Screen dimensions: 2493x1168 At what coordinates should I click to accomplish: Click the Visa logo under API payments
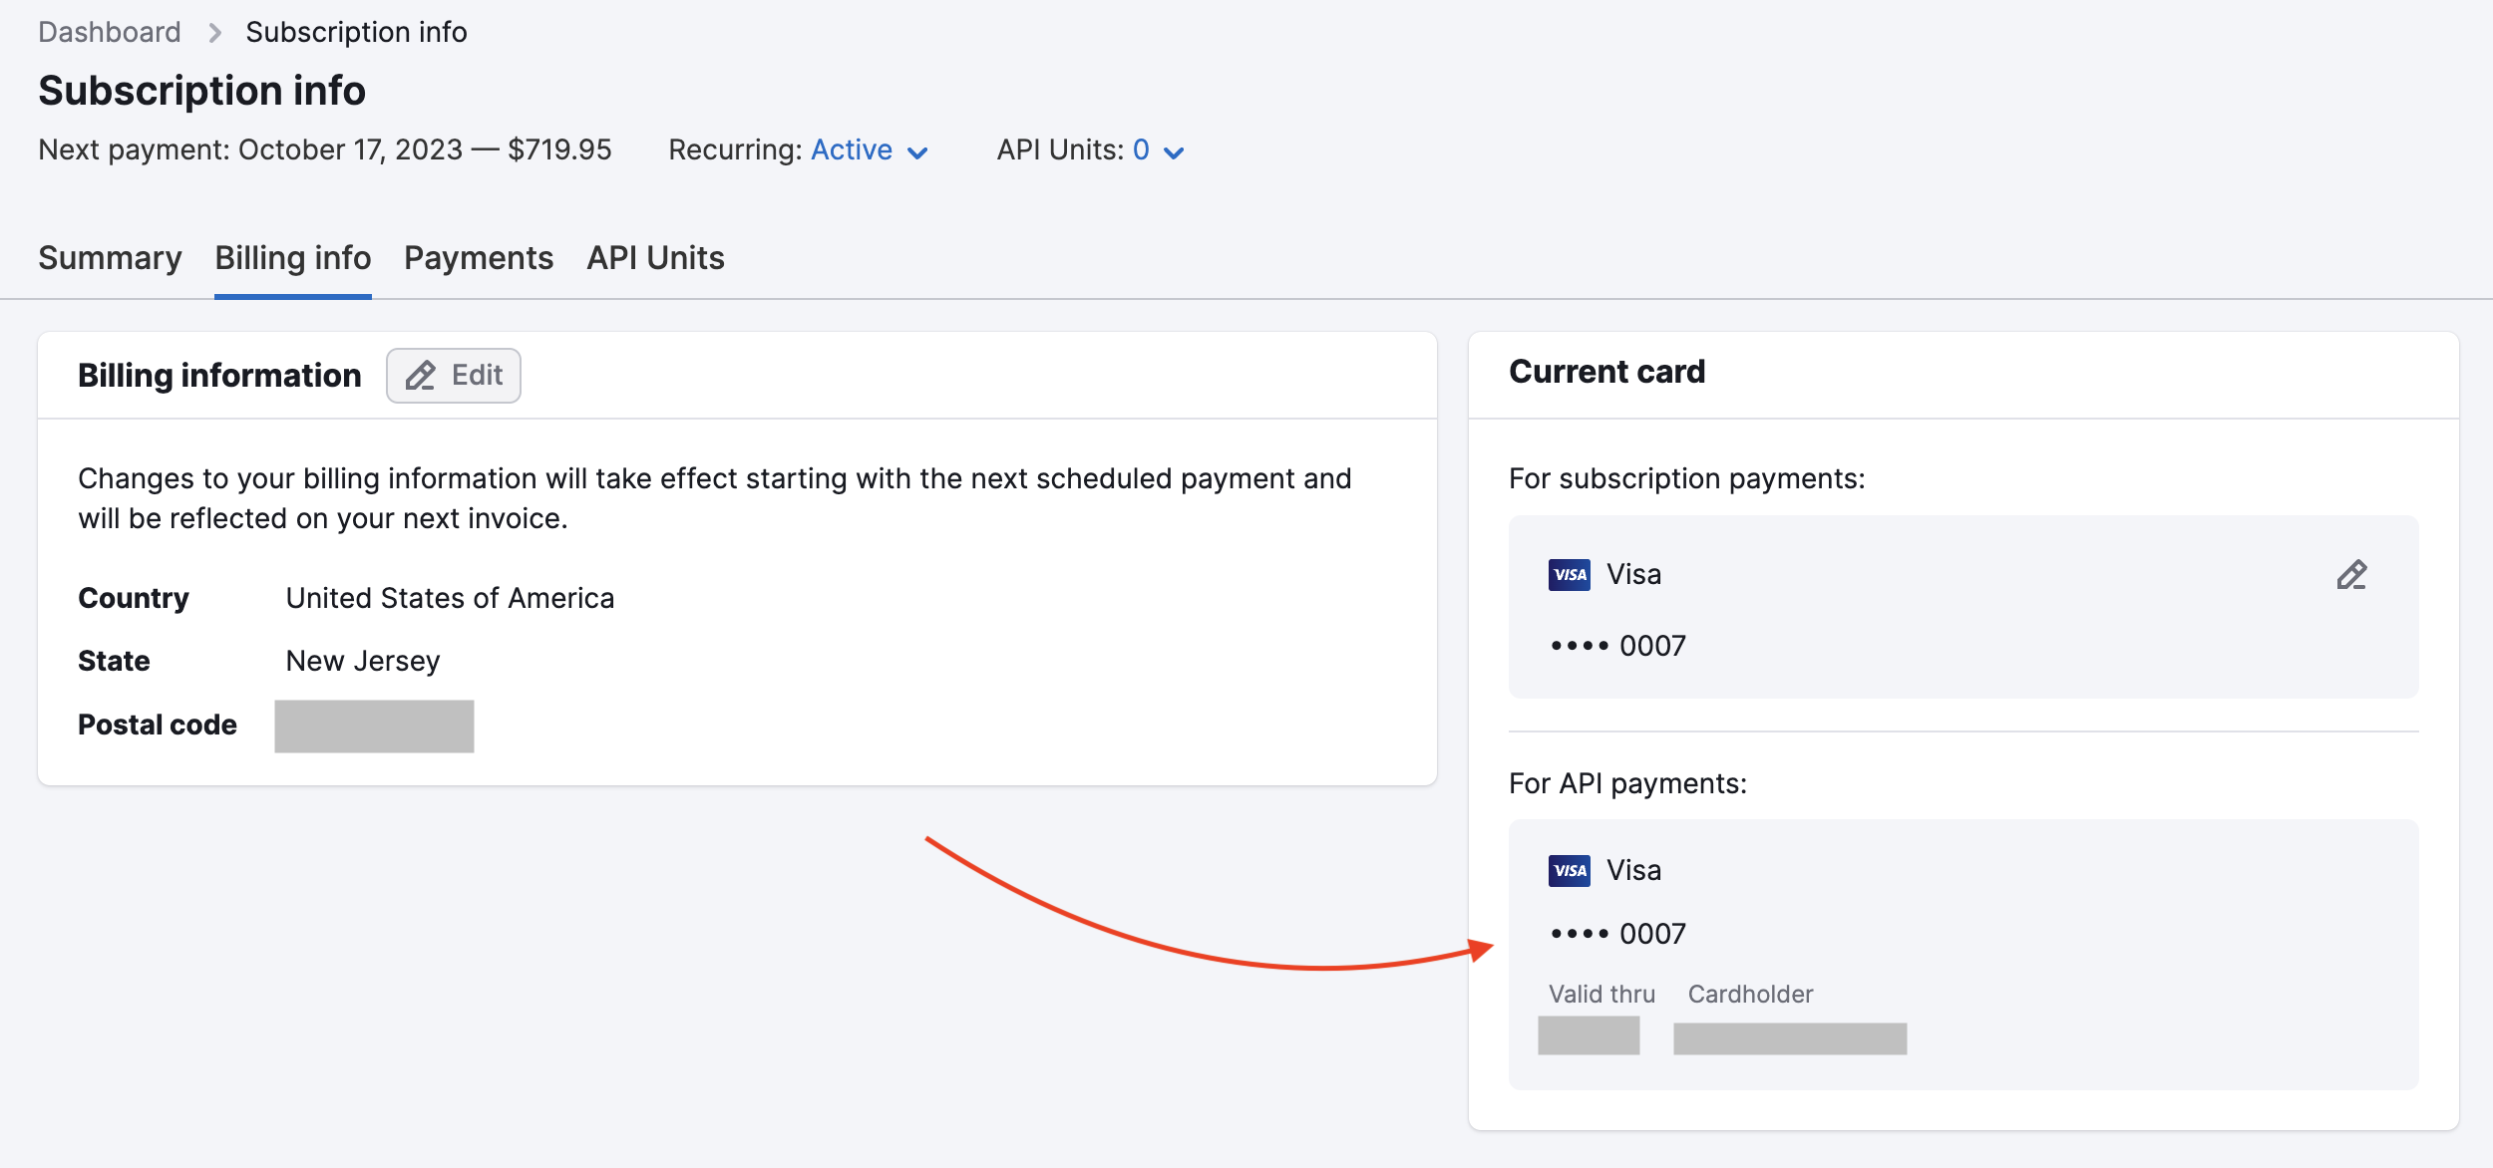point(1569,870)
